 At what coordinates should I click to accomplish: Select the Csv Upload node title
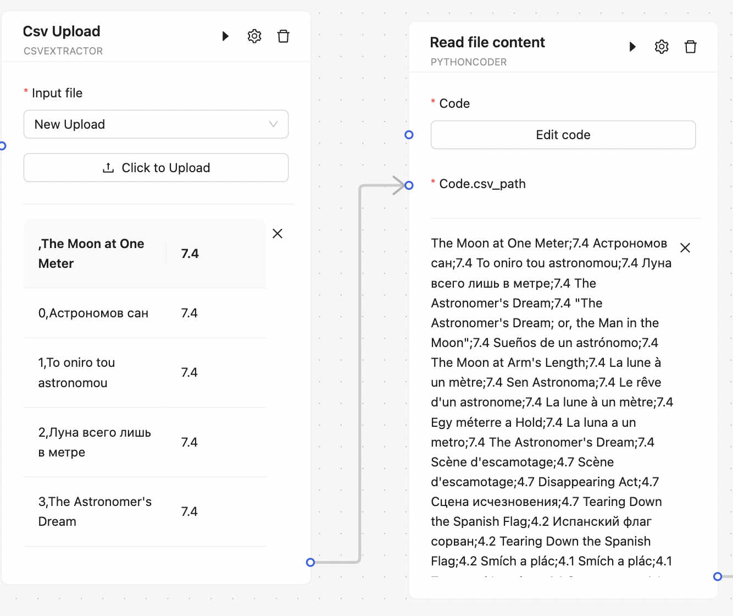click(x=62, y=31)
